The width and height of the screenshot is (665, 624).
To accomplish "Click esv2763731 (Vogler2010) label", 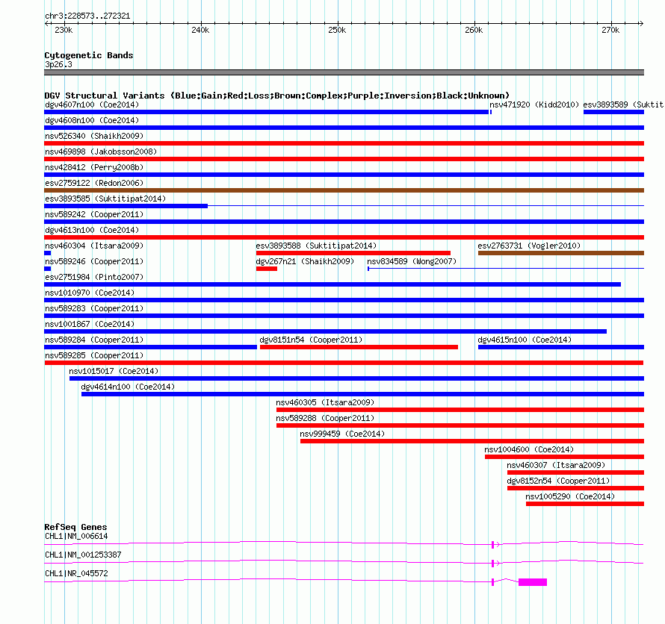I will (x=529, y=246).
